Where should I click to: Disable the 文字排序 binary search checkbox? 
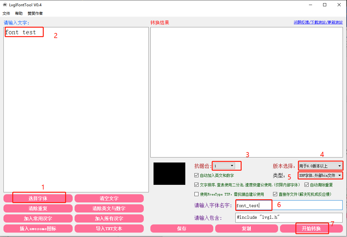click(197, 185)
